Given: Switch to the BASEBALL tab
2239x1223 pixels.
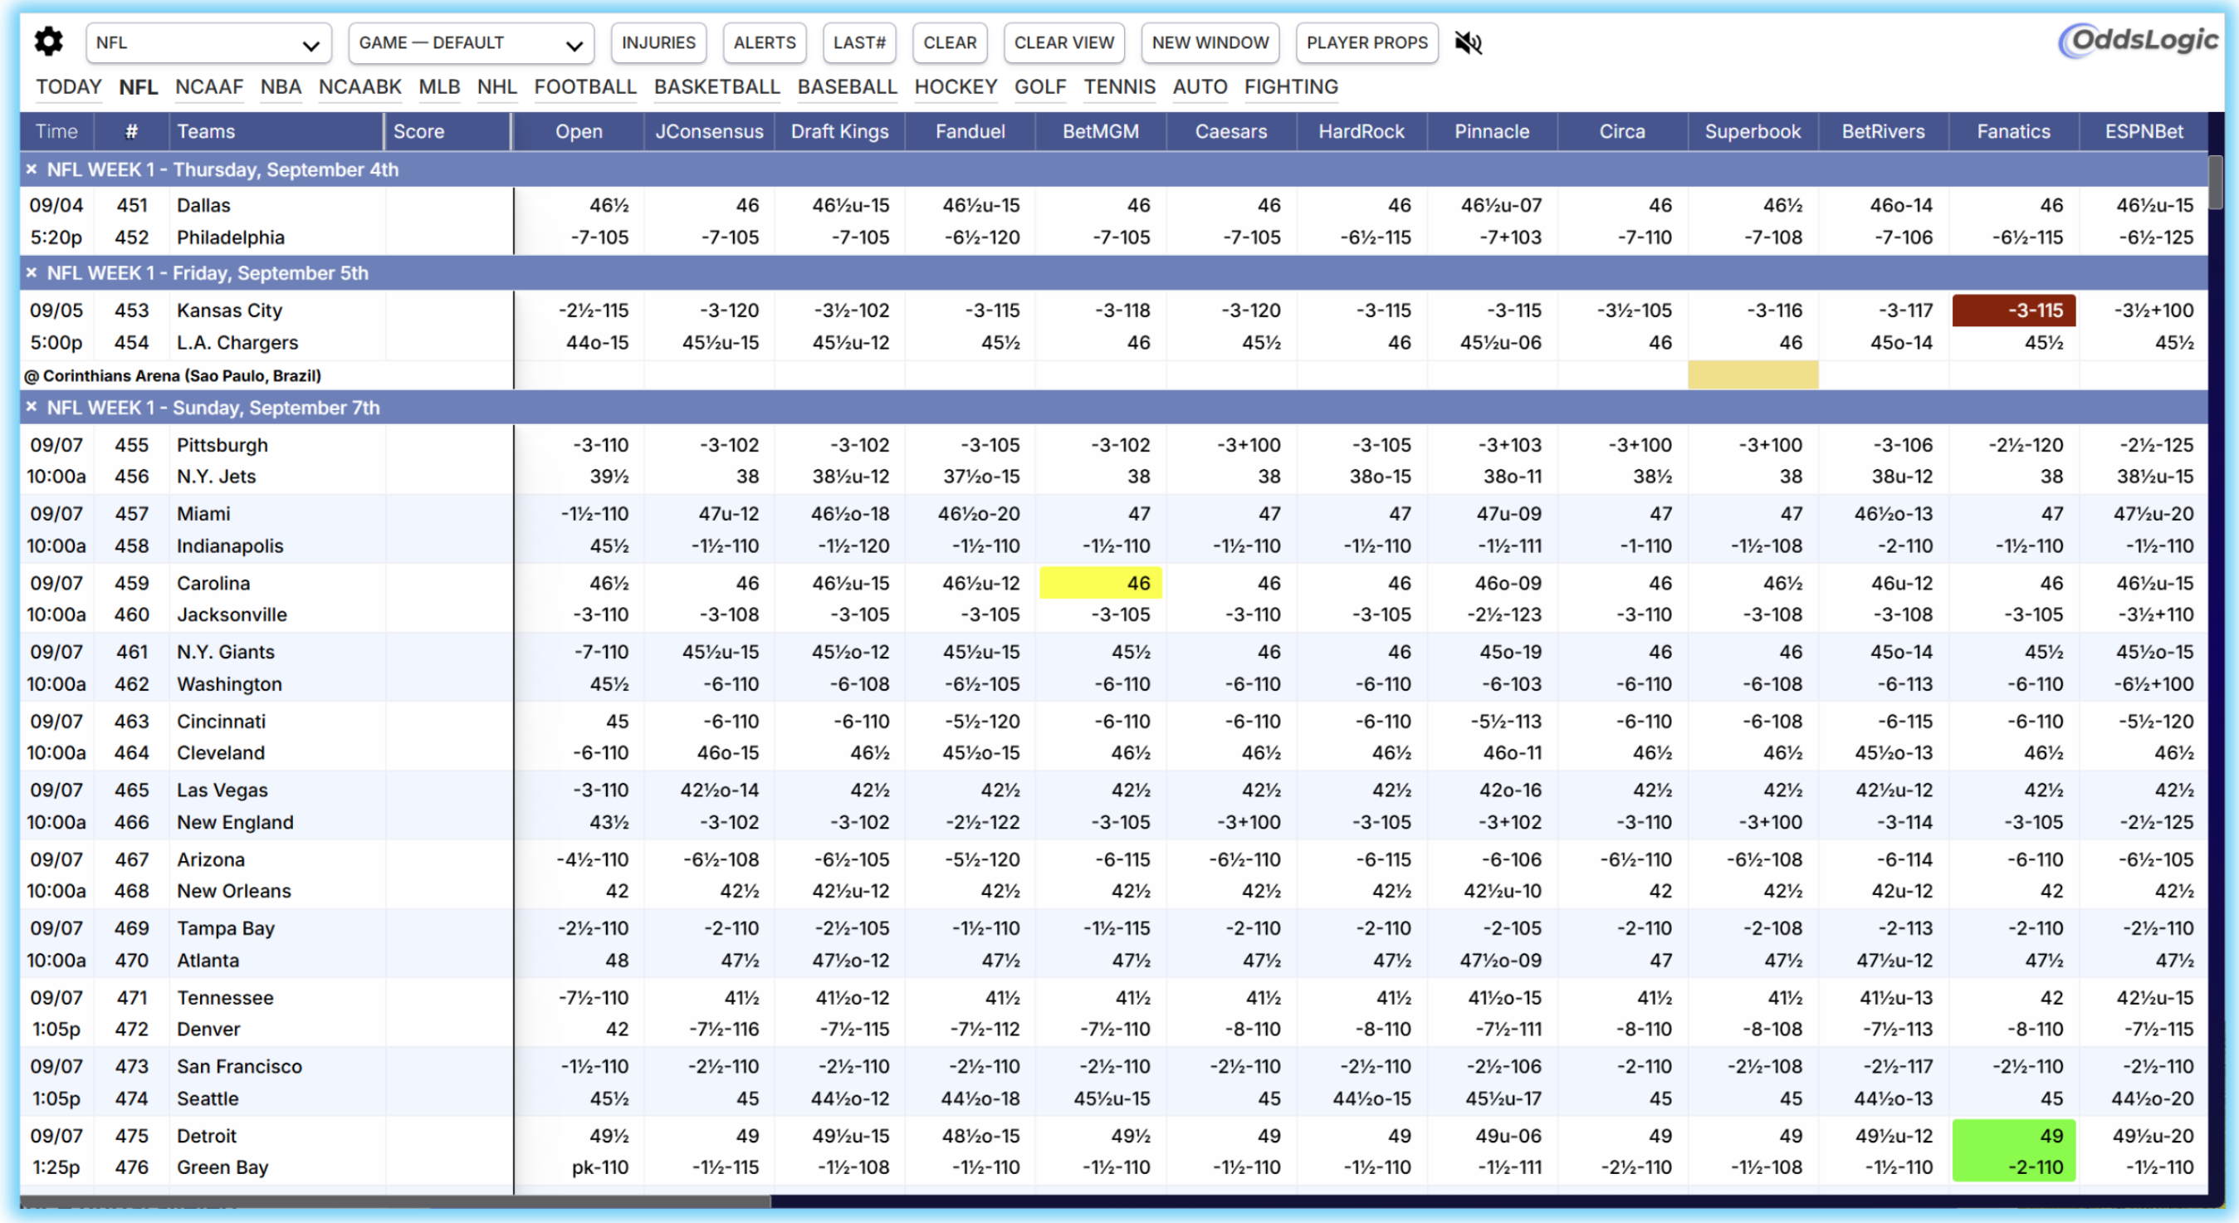Looking at the screenshot, I should pos(847,87).
